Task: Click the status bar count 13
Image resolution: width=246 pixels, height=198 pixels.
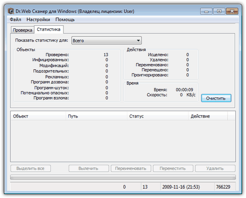Action: pyautogui.click(x=145, y=187)
